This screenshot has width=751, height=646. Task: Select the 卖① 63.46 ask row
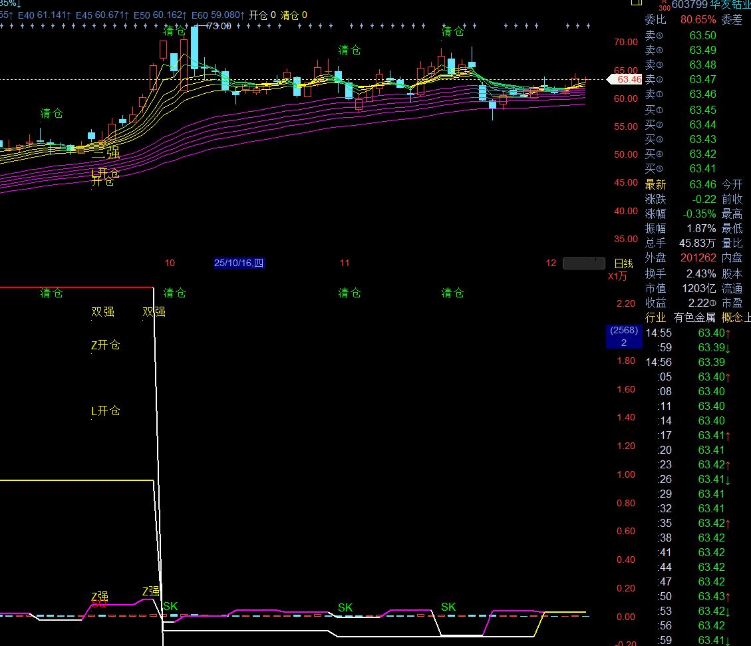680,94
